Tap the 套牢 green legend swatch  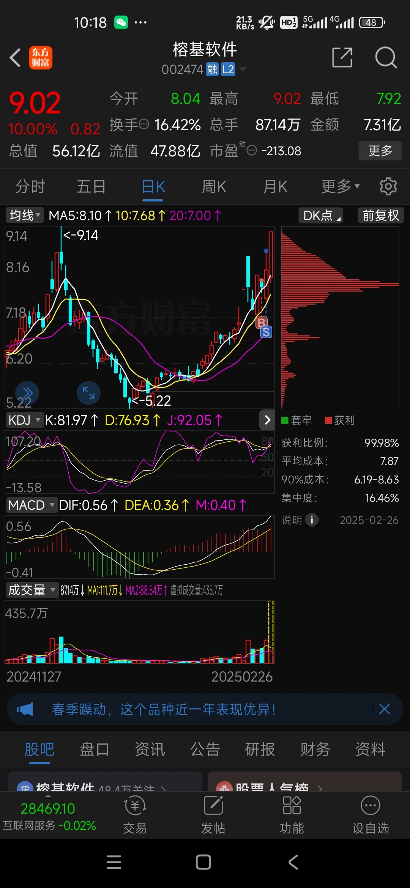pos(285,420)
